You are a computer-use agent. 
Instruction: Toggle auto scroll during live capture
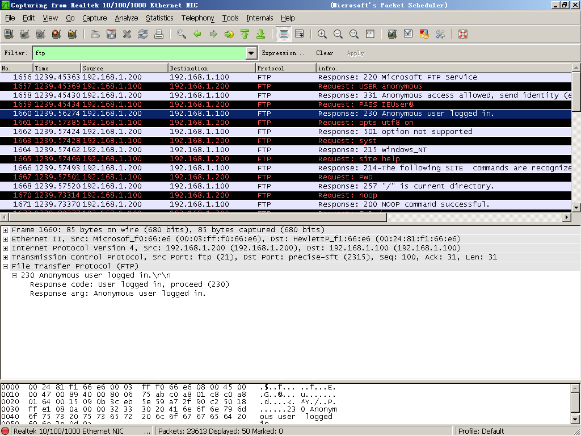300,34
